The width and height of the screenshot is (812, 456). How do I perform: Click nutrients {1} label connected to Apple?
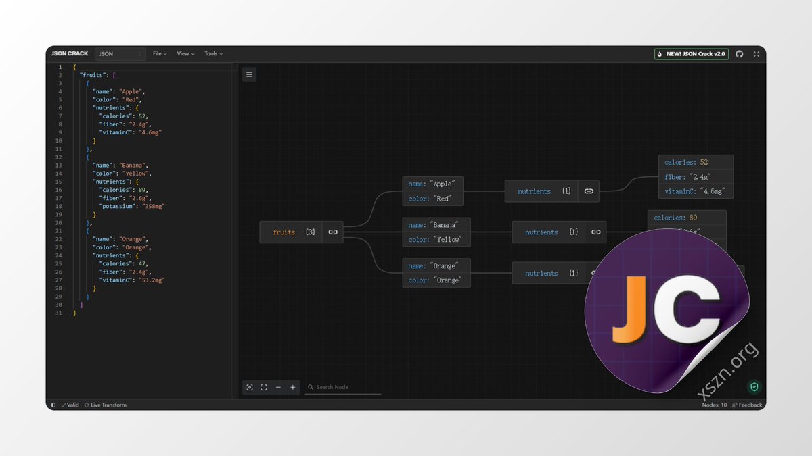[544, 191]
